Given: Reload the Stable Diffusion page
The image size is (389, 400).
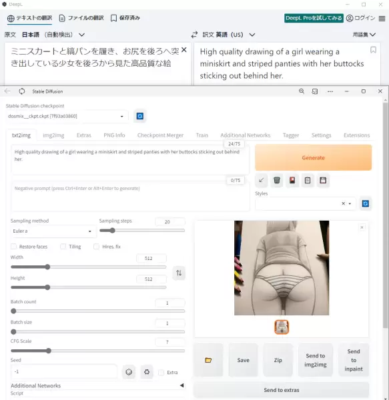Looking at the screenshot, I should (x=22, y=91).
